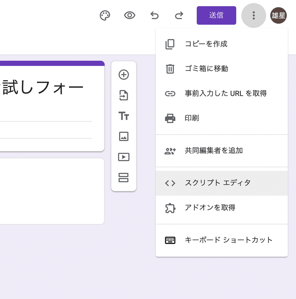Add a question with plus icon
The height and width of the screenshot is (299, 296).
tap(124, 75)
